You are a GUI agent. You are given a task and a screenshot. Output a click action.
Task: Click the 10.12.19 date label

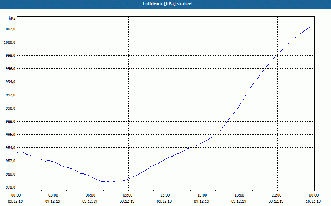[313, 201]
